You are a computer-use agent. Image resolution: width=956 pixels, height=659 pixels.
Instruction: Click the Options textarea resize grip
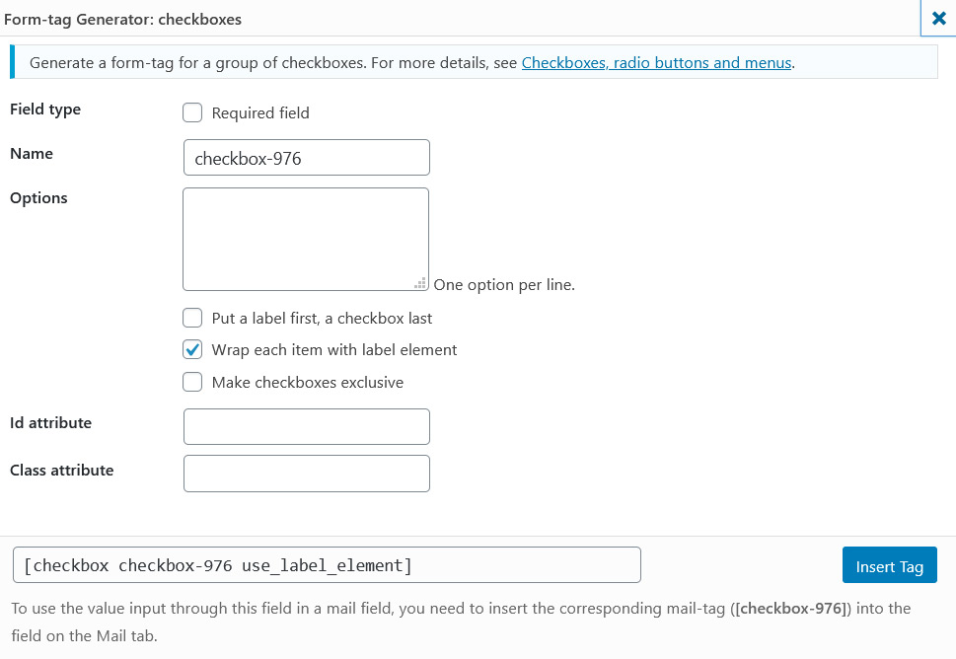click(x=420, y=283)
